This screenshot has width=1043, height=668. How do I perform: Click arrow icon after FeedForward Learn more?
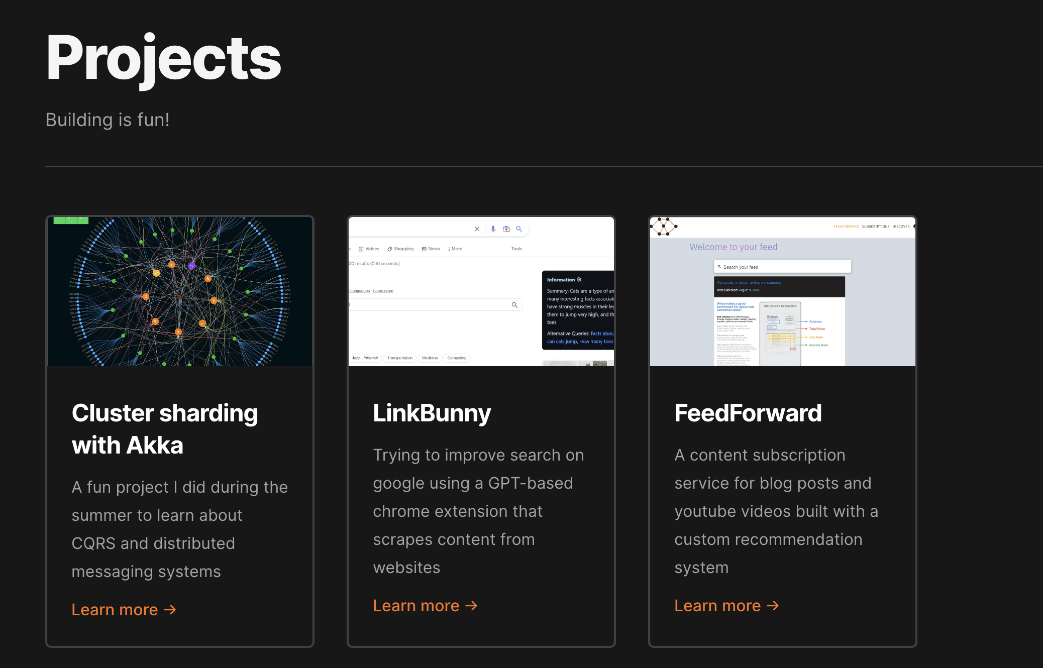tap(773, 606)
